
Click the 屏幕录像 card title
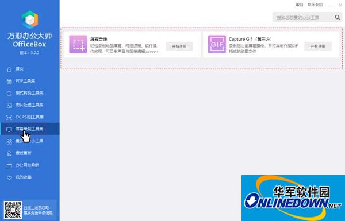[98, 39]
